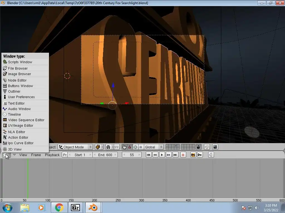Skip to previous keyframe

[x=155, y=155]
